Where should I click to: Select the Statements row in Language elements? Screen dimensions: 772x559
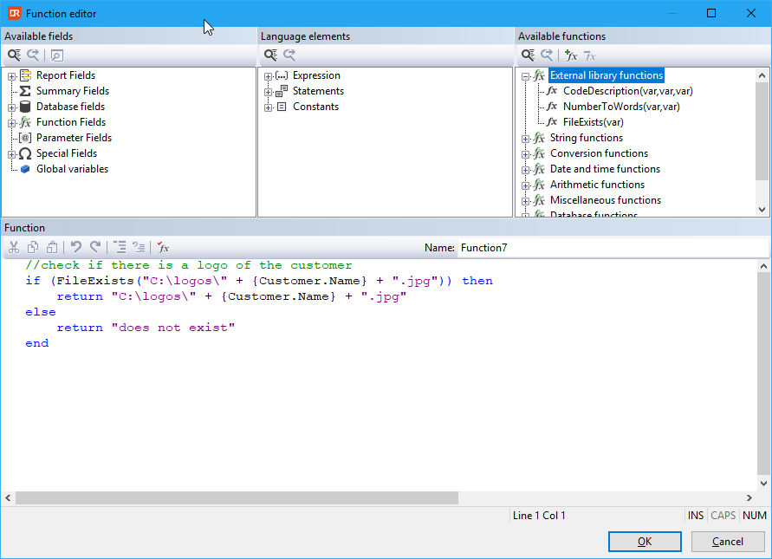[318, 91]
